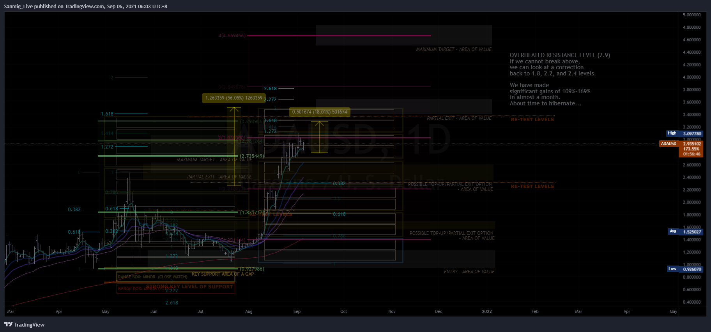Click the 4(4.669456) Fibonacci level label

232,36
